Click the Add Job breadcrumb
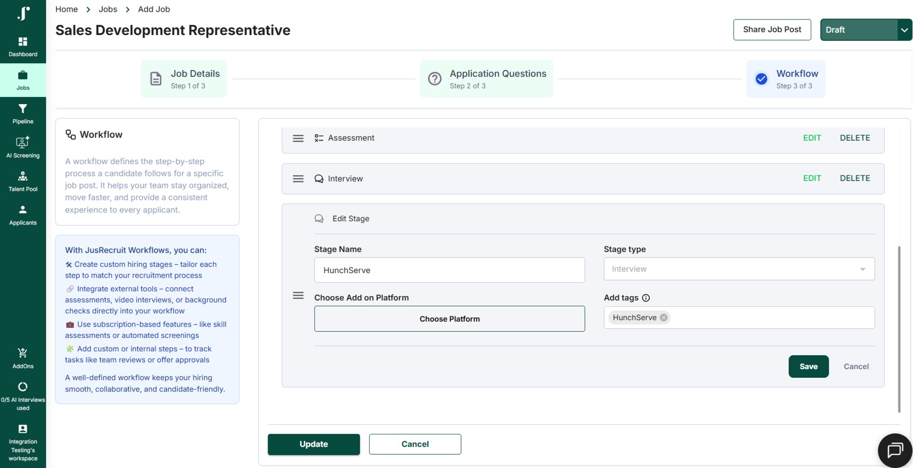The height and width of the screenshot is (468, 913). tap(154, 9)
